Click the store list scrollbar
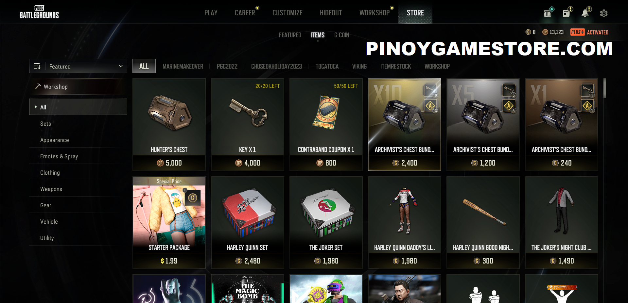The image size is (628, 303). (605, 88)
